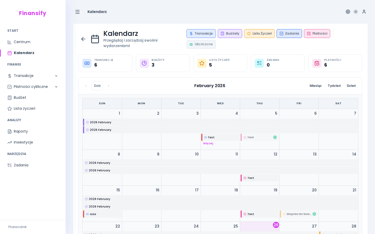Viewport: 375px width, 234px height.
Task: Toggle light theme sun icon
Action: tap(356, 12)
